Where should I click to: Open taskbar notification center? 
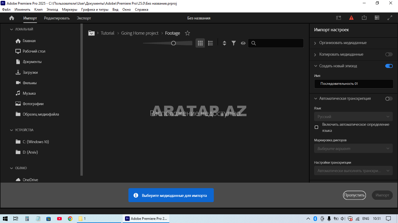(x=388, y=219)
